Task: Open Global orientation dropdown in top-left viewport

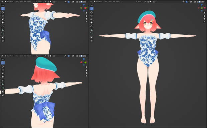Action: [39, 2]
